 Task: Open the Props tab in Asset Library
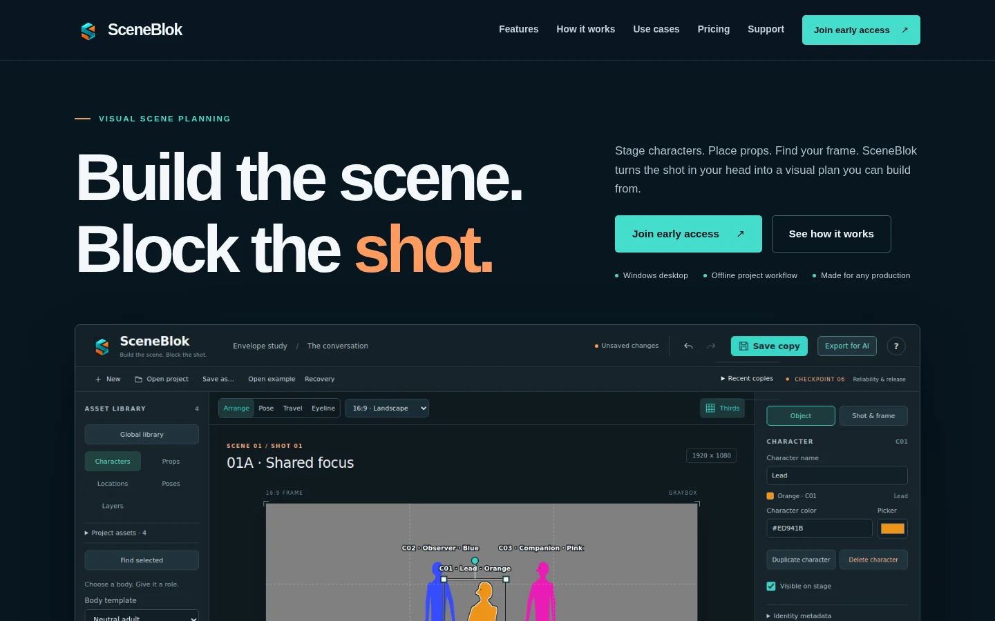pyautogui.click(x=171, y=462)
